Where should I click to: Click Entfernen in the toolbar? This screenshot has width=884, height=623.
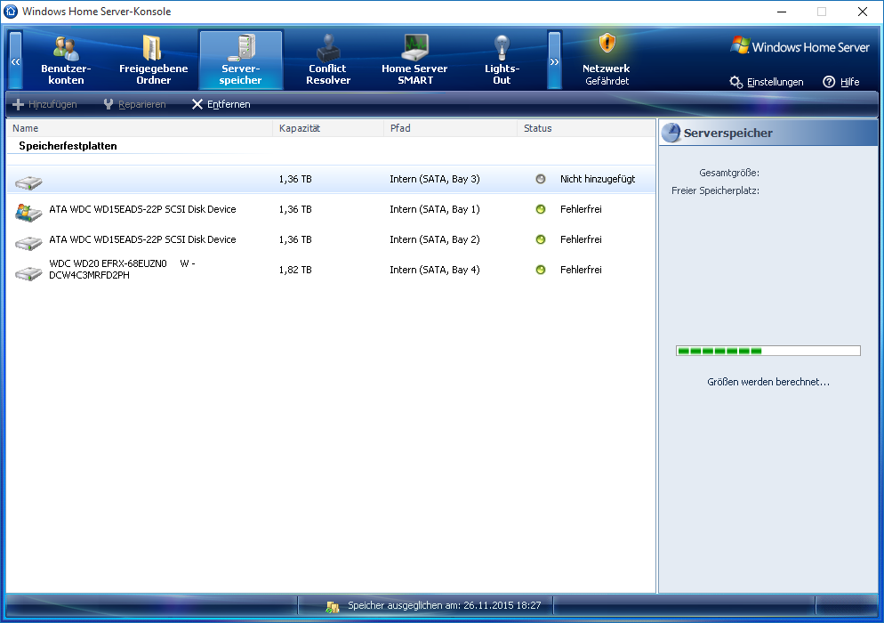tap(221, 104)
